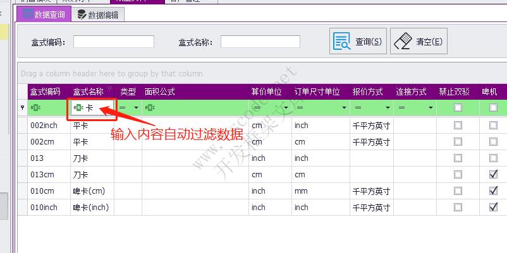Viewport: 507px width, 253px height.
Task: Open the 订单尺寸单位 filter row dropdown
Action: coord(345,108)
